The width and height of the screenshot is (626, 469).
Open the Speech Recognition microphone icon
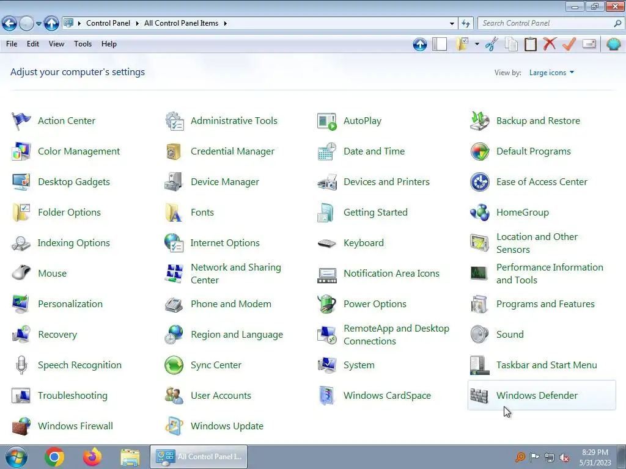tap(21, 365)
